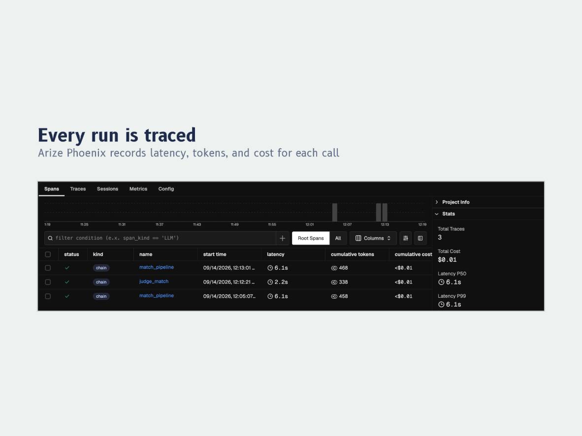
Task: Click the histogram bar near 12:05
Action: pos(335,212)
